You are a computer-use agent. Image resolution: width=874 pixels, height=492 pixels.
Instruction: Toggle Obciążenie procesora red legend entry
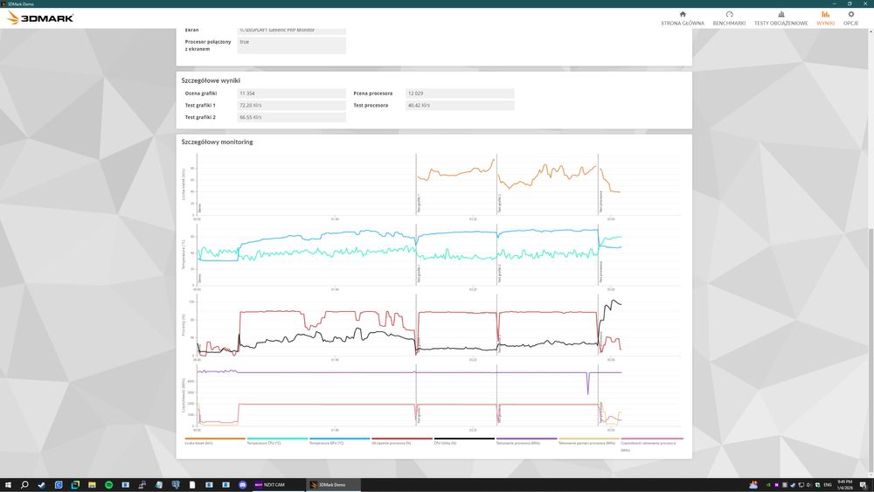tap(402, 440)
